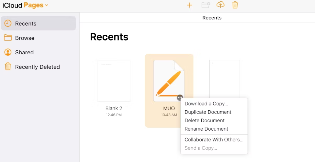Choose Collaborate With Others in the menu

pos(214,140)
